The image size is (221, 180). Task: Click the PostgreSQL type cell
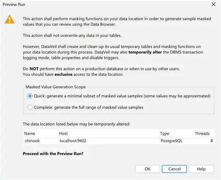point(171,141)
